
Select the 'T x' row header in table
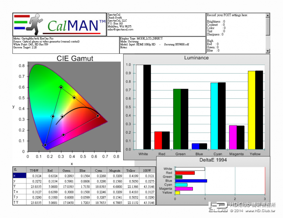pos(19,192)
